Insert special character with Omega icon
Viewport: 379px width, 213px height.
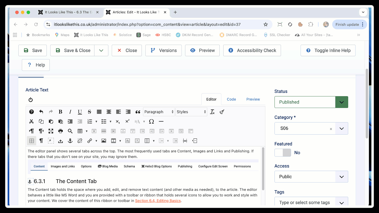pos(151,121)
